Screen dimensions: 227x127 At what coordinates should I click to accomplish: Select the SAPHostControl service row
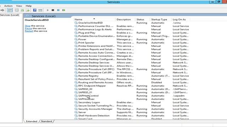pos(132,96)
